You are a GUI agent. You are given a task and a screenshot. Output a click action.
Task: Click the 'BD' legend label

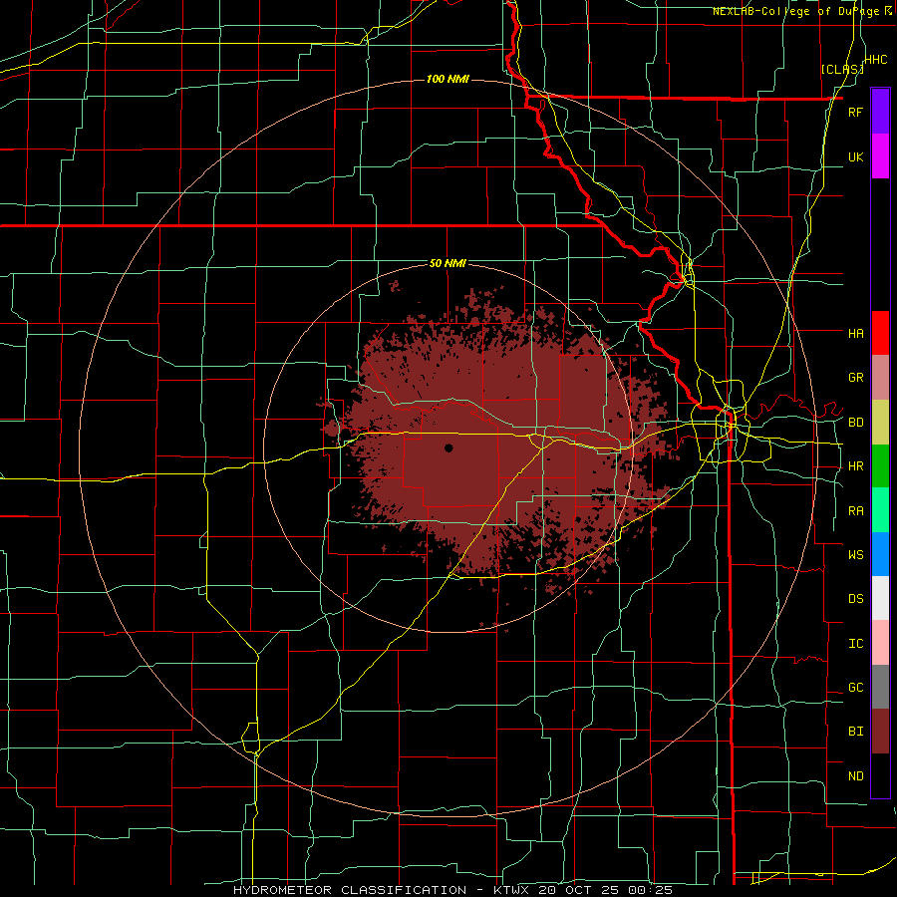point(855,423)
